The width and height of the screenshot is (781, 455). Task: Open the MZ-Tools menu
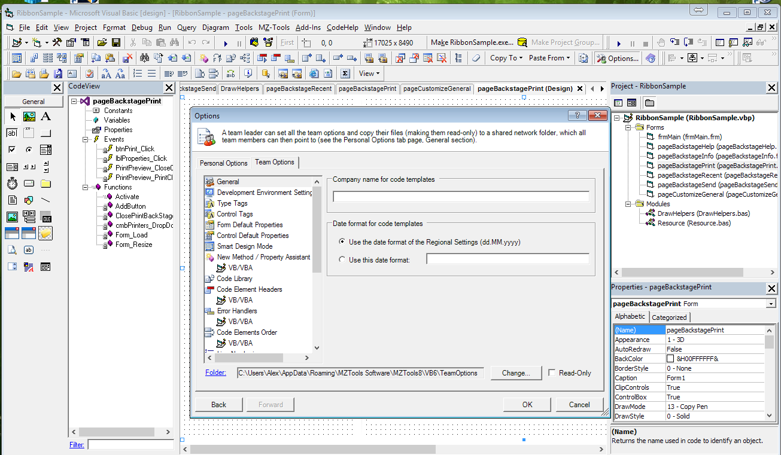[273, 28]
